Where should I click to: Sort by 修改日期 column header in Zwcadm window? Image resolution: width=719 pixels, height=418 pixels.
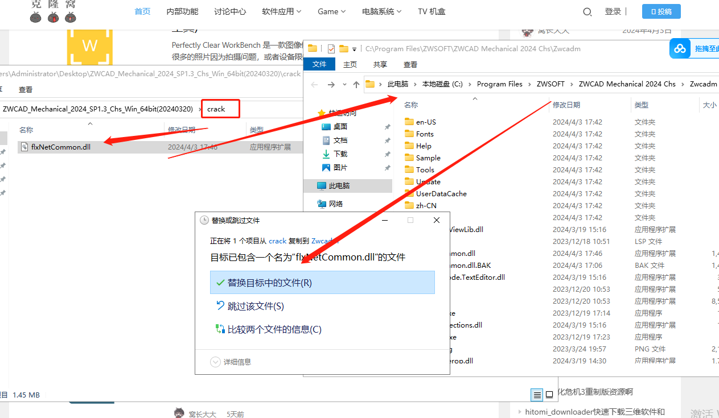[x=566, y=105]
